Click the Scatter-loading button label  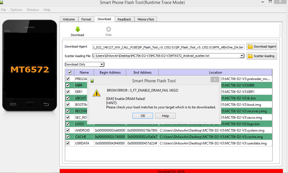coord(264,56)
